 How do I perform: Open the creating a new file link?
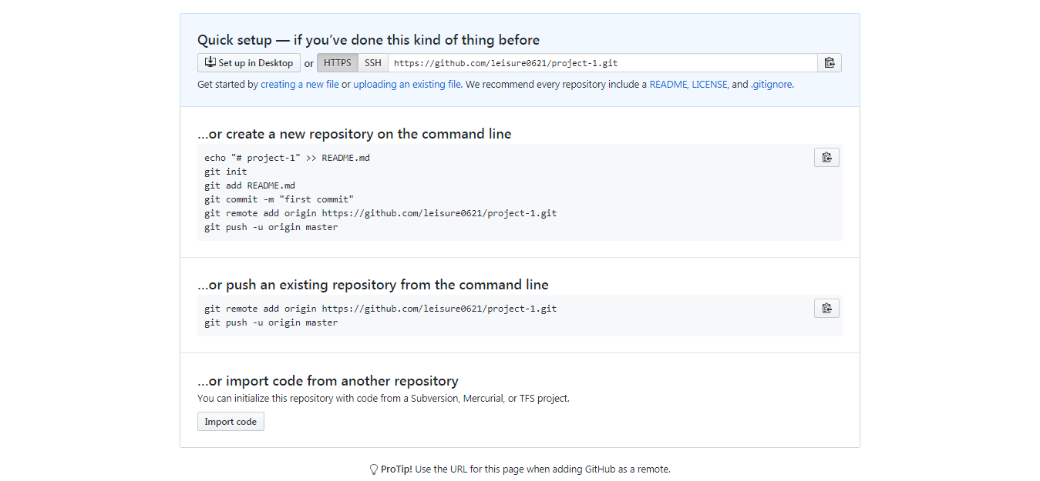(300, 84)
